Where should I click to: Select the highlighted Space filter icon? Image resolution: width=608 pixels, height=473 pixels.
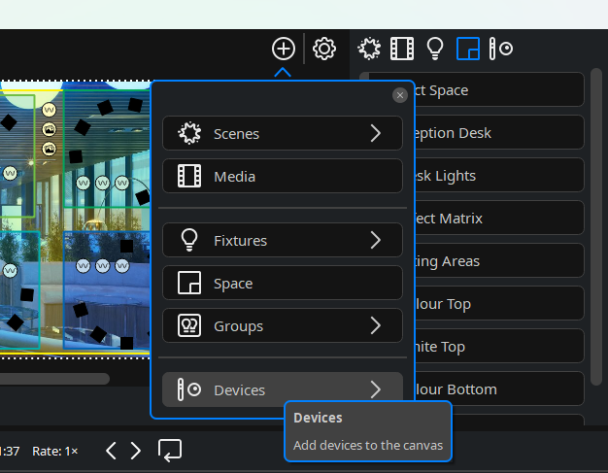click(x=468, y=48)
